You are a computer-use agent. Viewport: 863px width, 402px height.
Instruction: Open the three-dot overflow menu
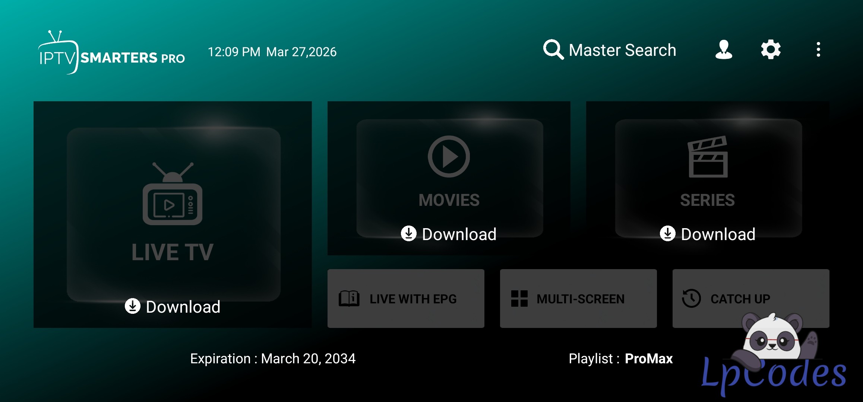pos(818,50)
